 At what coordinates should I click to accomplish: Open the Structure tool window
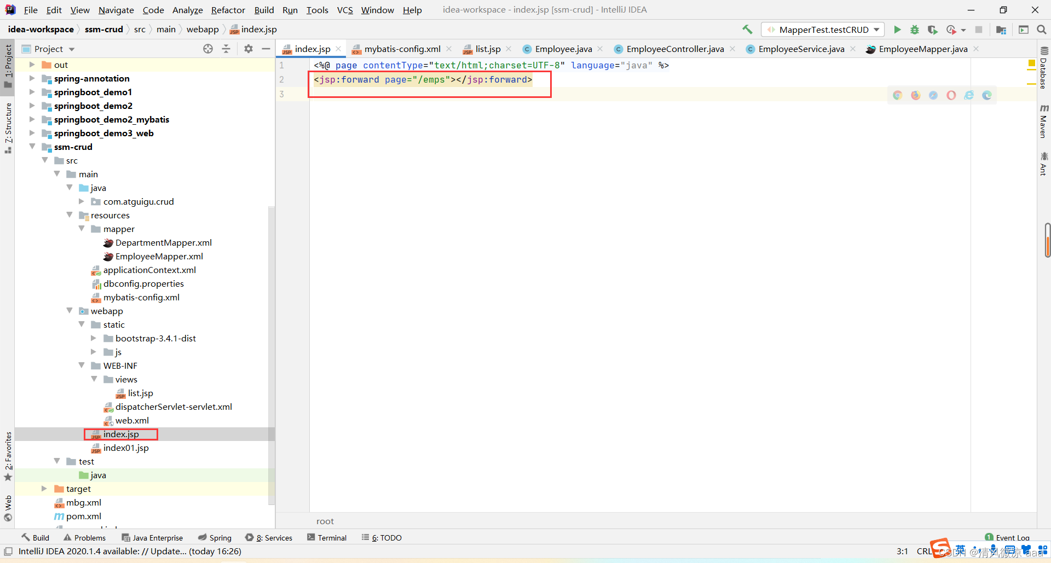coord(8,128)
